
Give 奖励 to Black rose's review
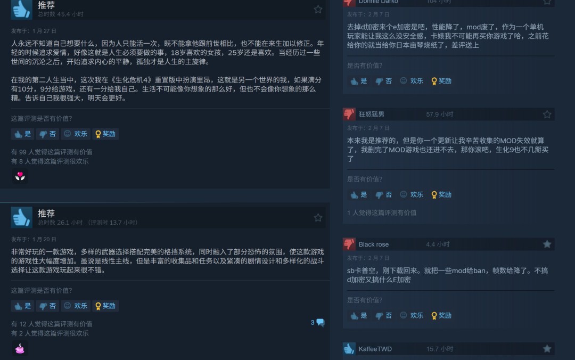click(x=441, y=315)
